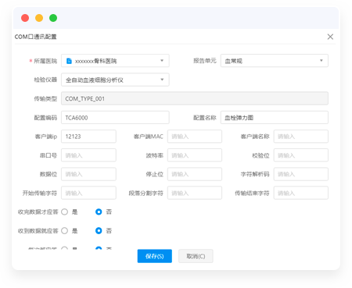Open the 报告单元 dropdown showing 血常规
Image resolution: width=352 pixels, height=288 pixels.
point(275,61)
